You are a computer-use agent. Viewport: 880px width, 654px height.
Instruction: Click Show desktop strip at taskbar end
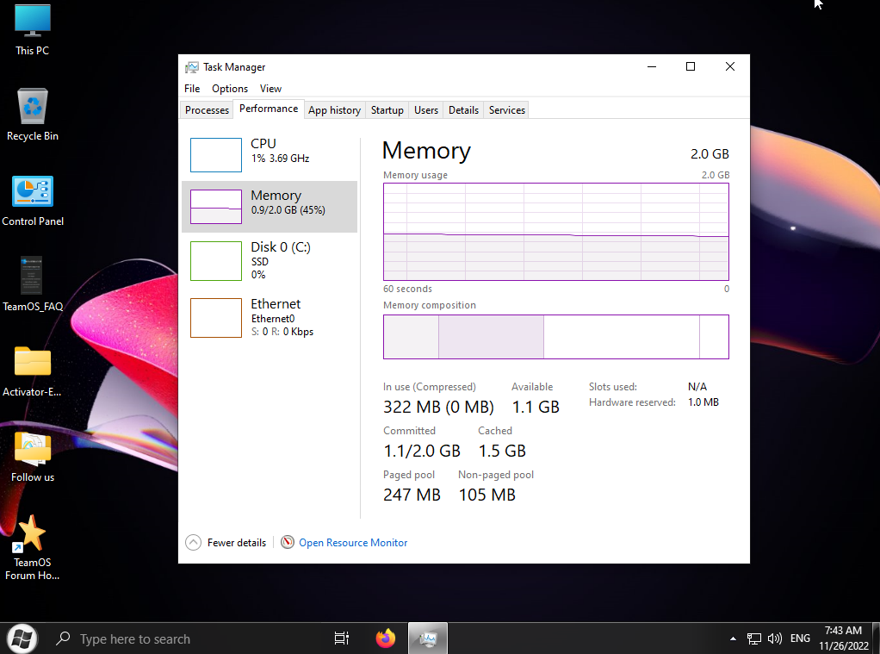coord(877,638)
